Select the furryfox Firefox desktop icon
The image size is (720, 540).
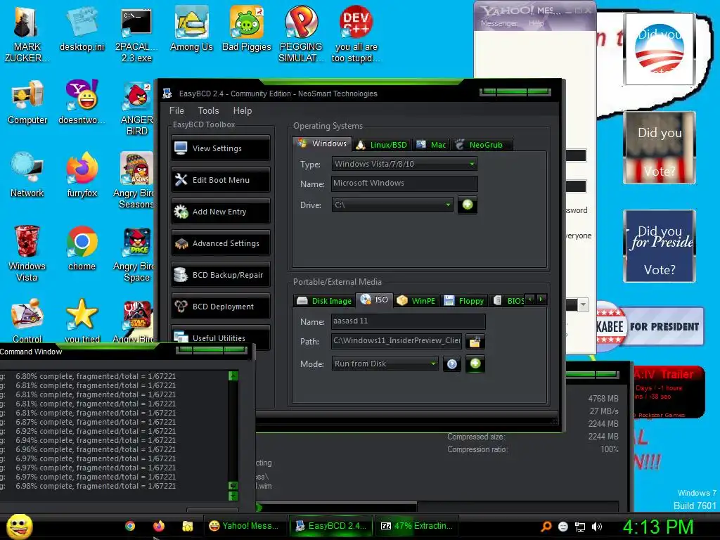[x=82, y=174]
